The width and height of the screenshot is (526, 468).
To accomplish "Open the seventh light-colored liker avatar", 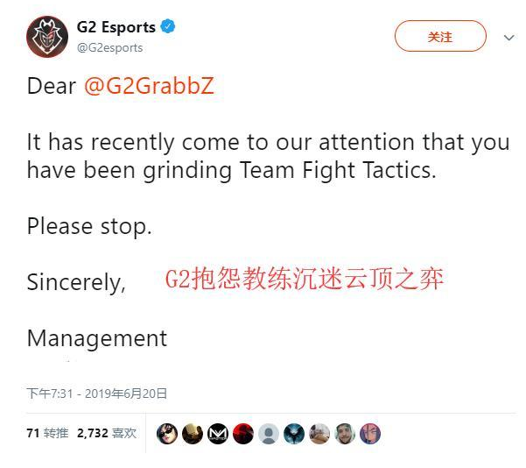I will coord(319,434).
